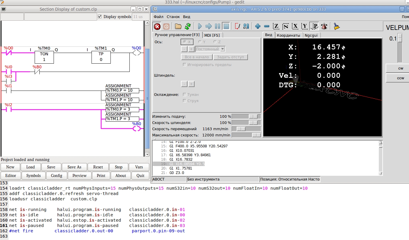Open the Файл menu
This screenshot has height=240, width=409.
tap(158, 17)
